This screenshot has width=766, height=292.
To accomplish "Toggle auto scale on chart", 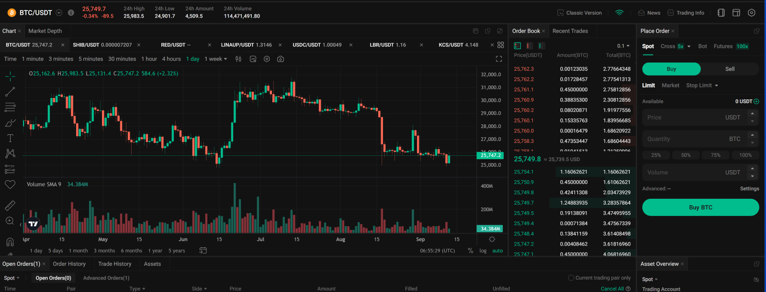I will point(498,250).
